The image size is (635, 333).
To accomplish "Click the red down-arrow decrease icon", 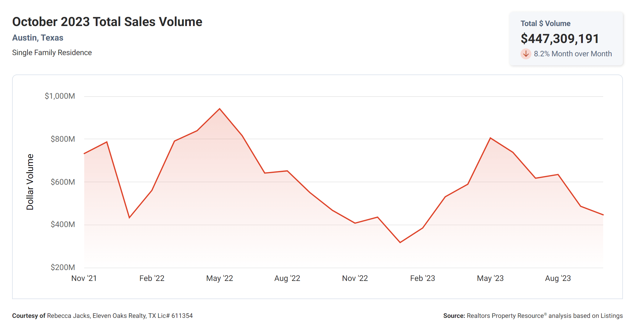I will (x=526, y=54).
